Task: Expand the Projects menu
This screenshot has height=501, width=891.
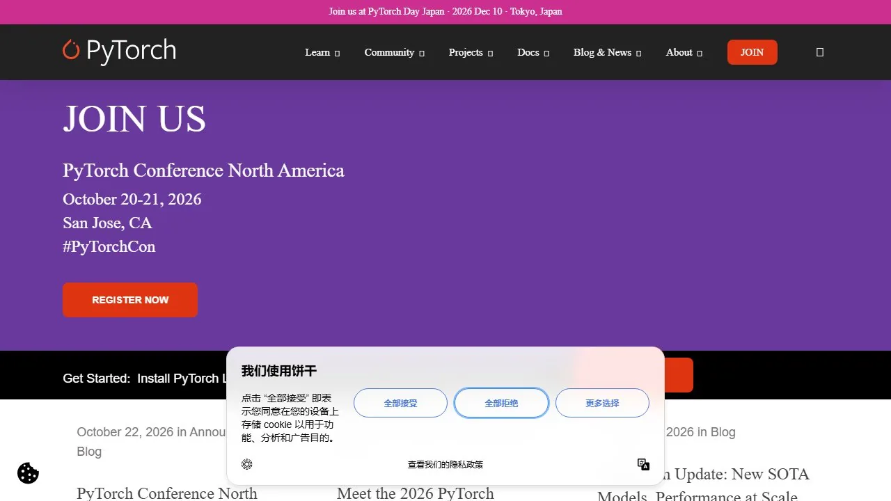Action: [471, 52]
